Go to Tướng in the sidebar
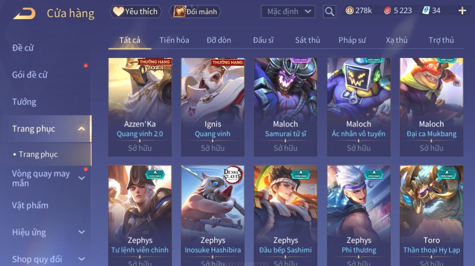 (x=24, y=102)
